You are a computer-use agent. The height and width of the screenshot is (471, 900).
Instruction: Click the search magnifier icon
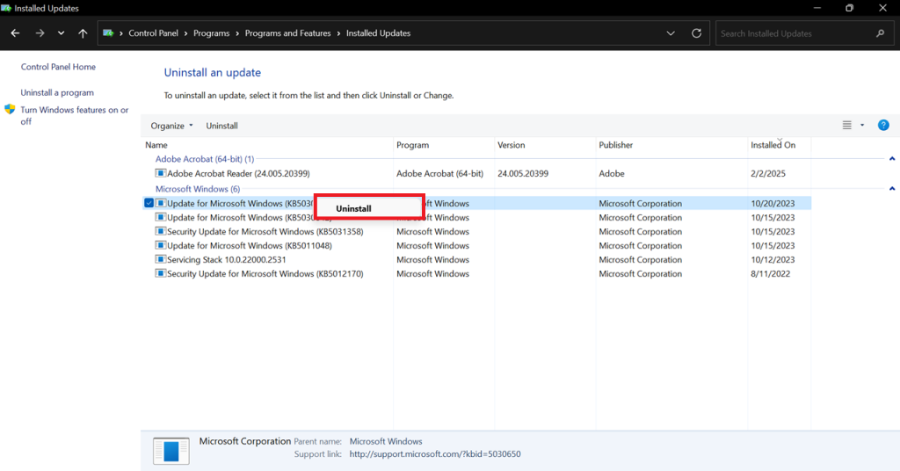[881, 33]
